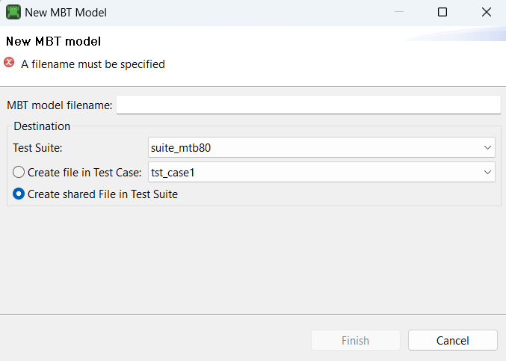506x361 pixels.
Task: Cancel the New MBT Model dialog
Action: tap(453, 340)
